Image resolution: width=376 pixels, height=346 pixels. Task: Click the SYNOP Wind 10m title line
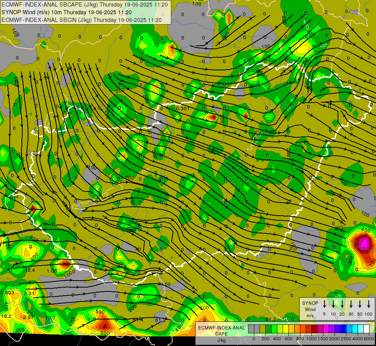tap(66, 12)
